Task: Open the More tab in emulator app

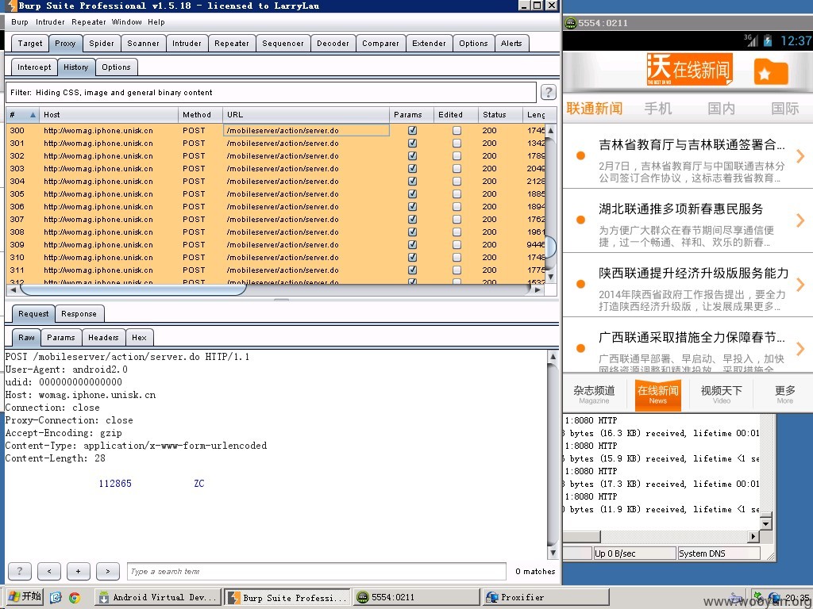Action: 785,395
